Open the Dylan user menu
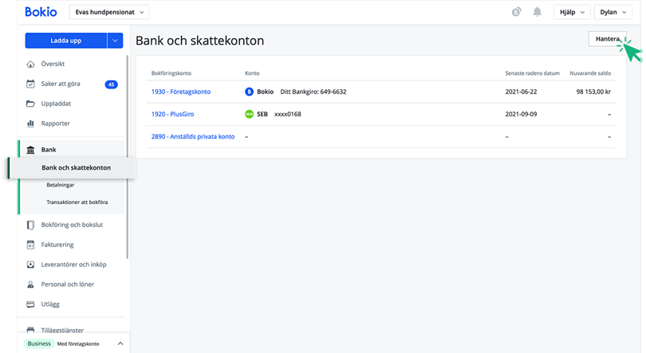This screenshot has width=646, height=353. [x=614, y=12]
